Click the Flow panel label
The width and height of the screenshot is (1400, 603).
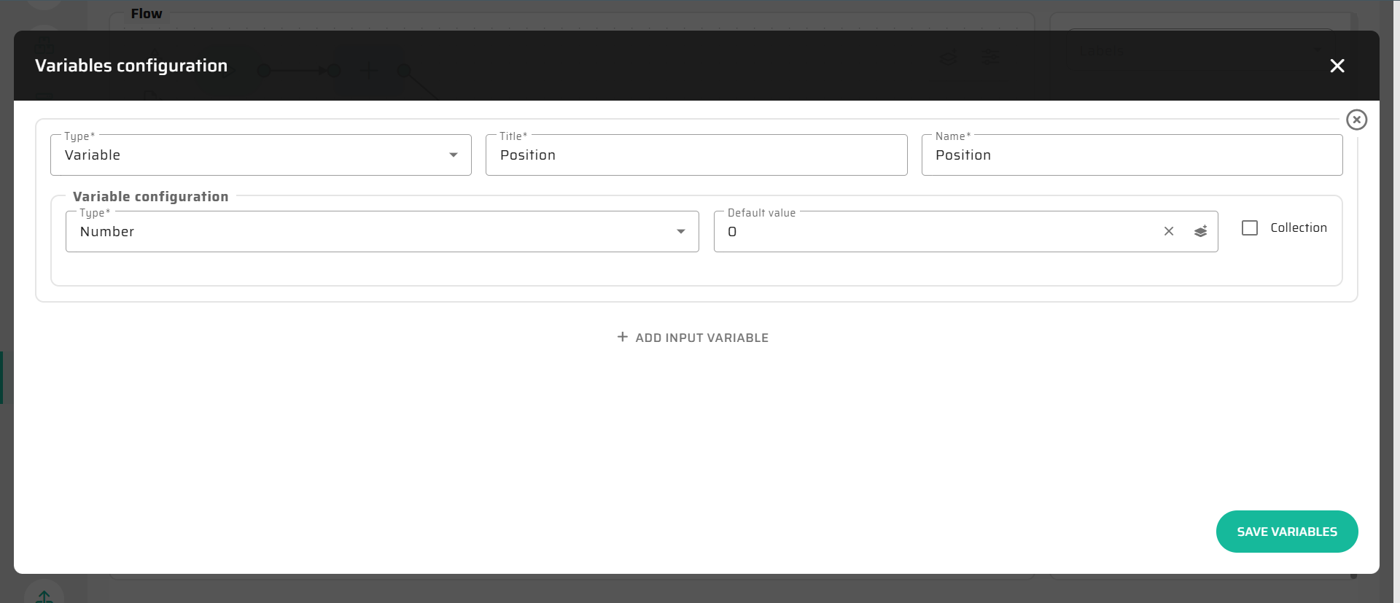click(147, 14)
